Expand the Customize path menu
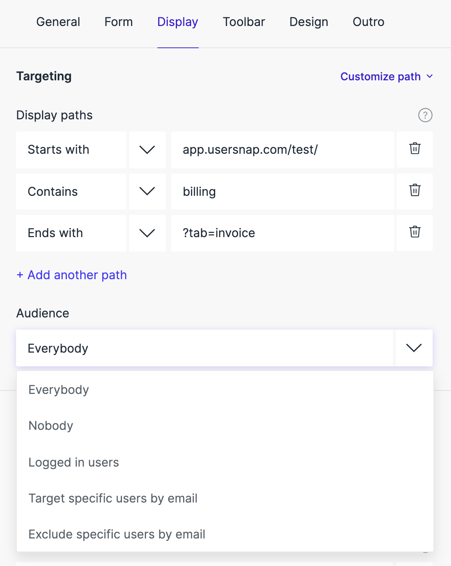Viewport: 451px width, 566px height. [386, 76]
